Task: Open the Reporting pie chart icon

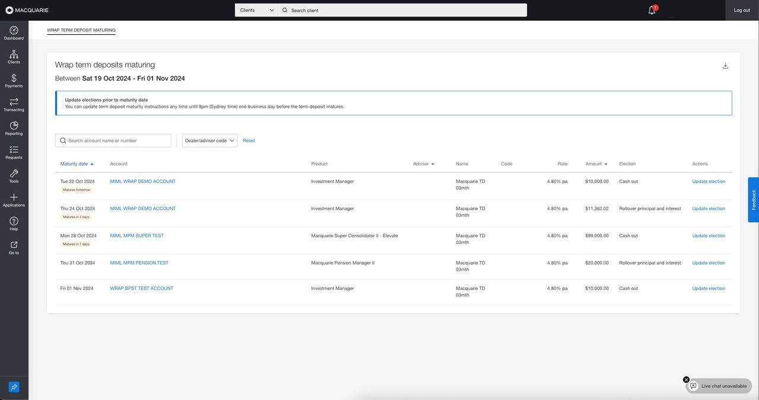Action: pos(14,125)
